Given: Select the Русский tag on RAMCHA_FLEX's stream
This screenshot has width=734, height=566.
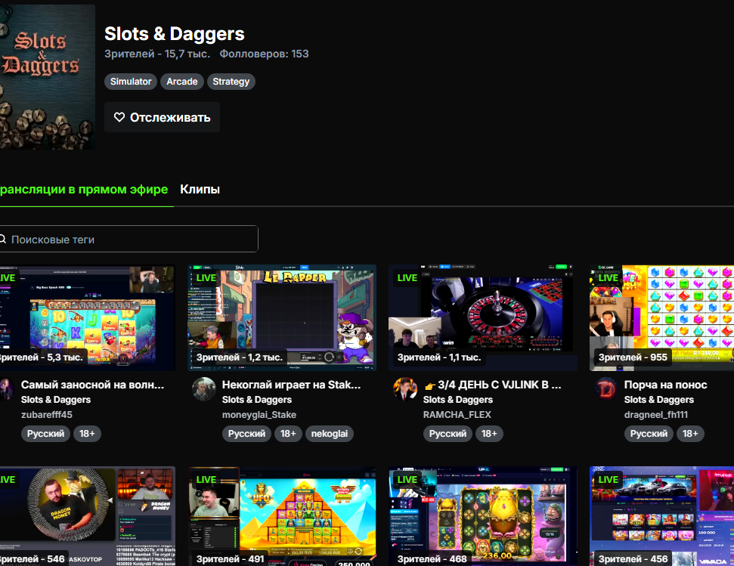Looking at the screenshot, I should 448,434.
